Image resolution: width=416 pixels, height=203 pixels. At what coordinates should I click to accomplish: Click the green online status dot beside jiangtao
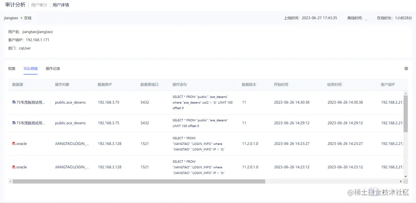(x=21, y=18)
